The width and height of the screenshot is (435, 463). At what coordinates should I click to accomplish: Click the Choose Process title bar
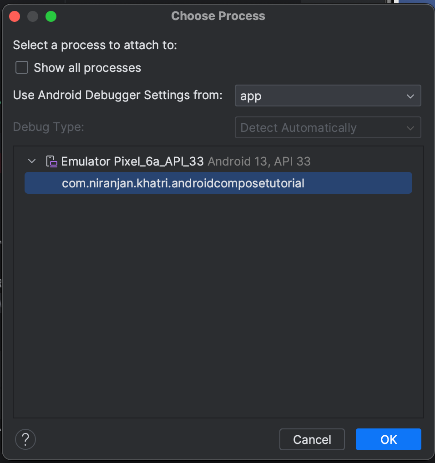217,16
